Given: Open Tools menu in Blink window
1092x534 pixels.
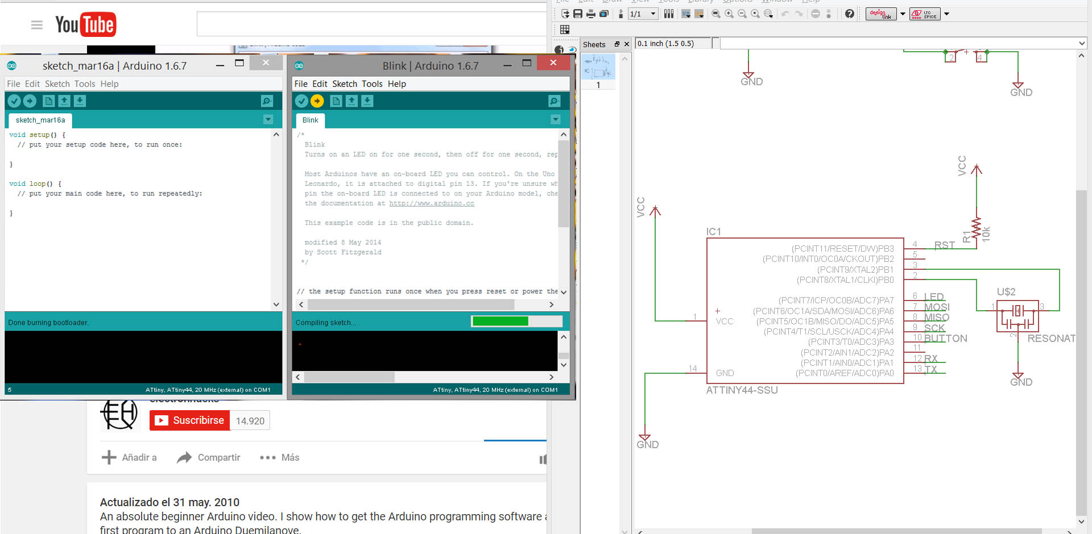Looking at the screenshot, I should (372, 84).
